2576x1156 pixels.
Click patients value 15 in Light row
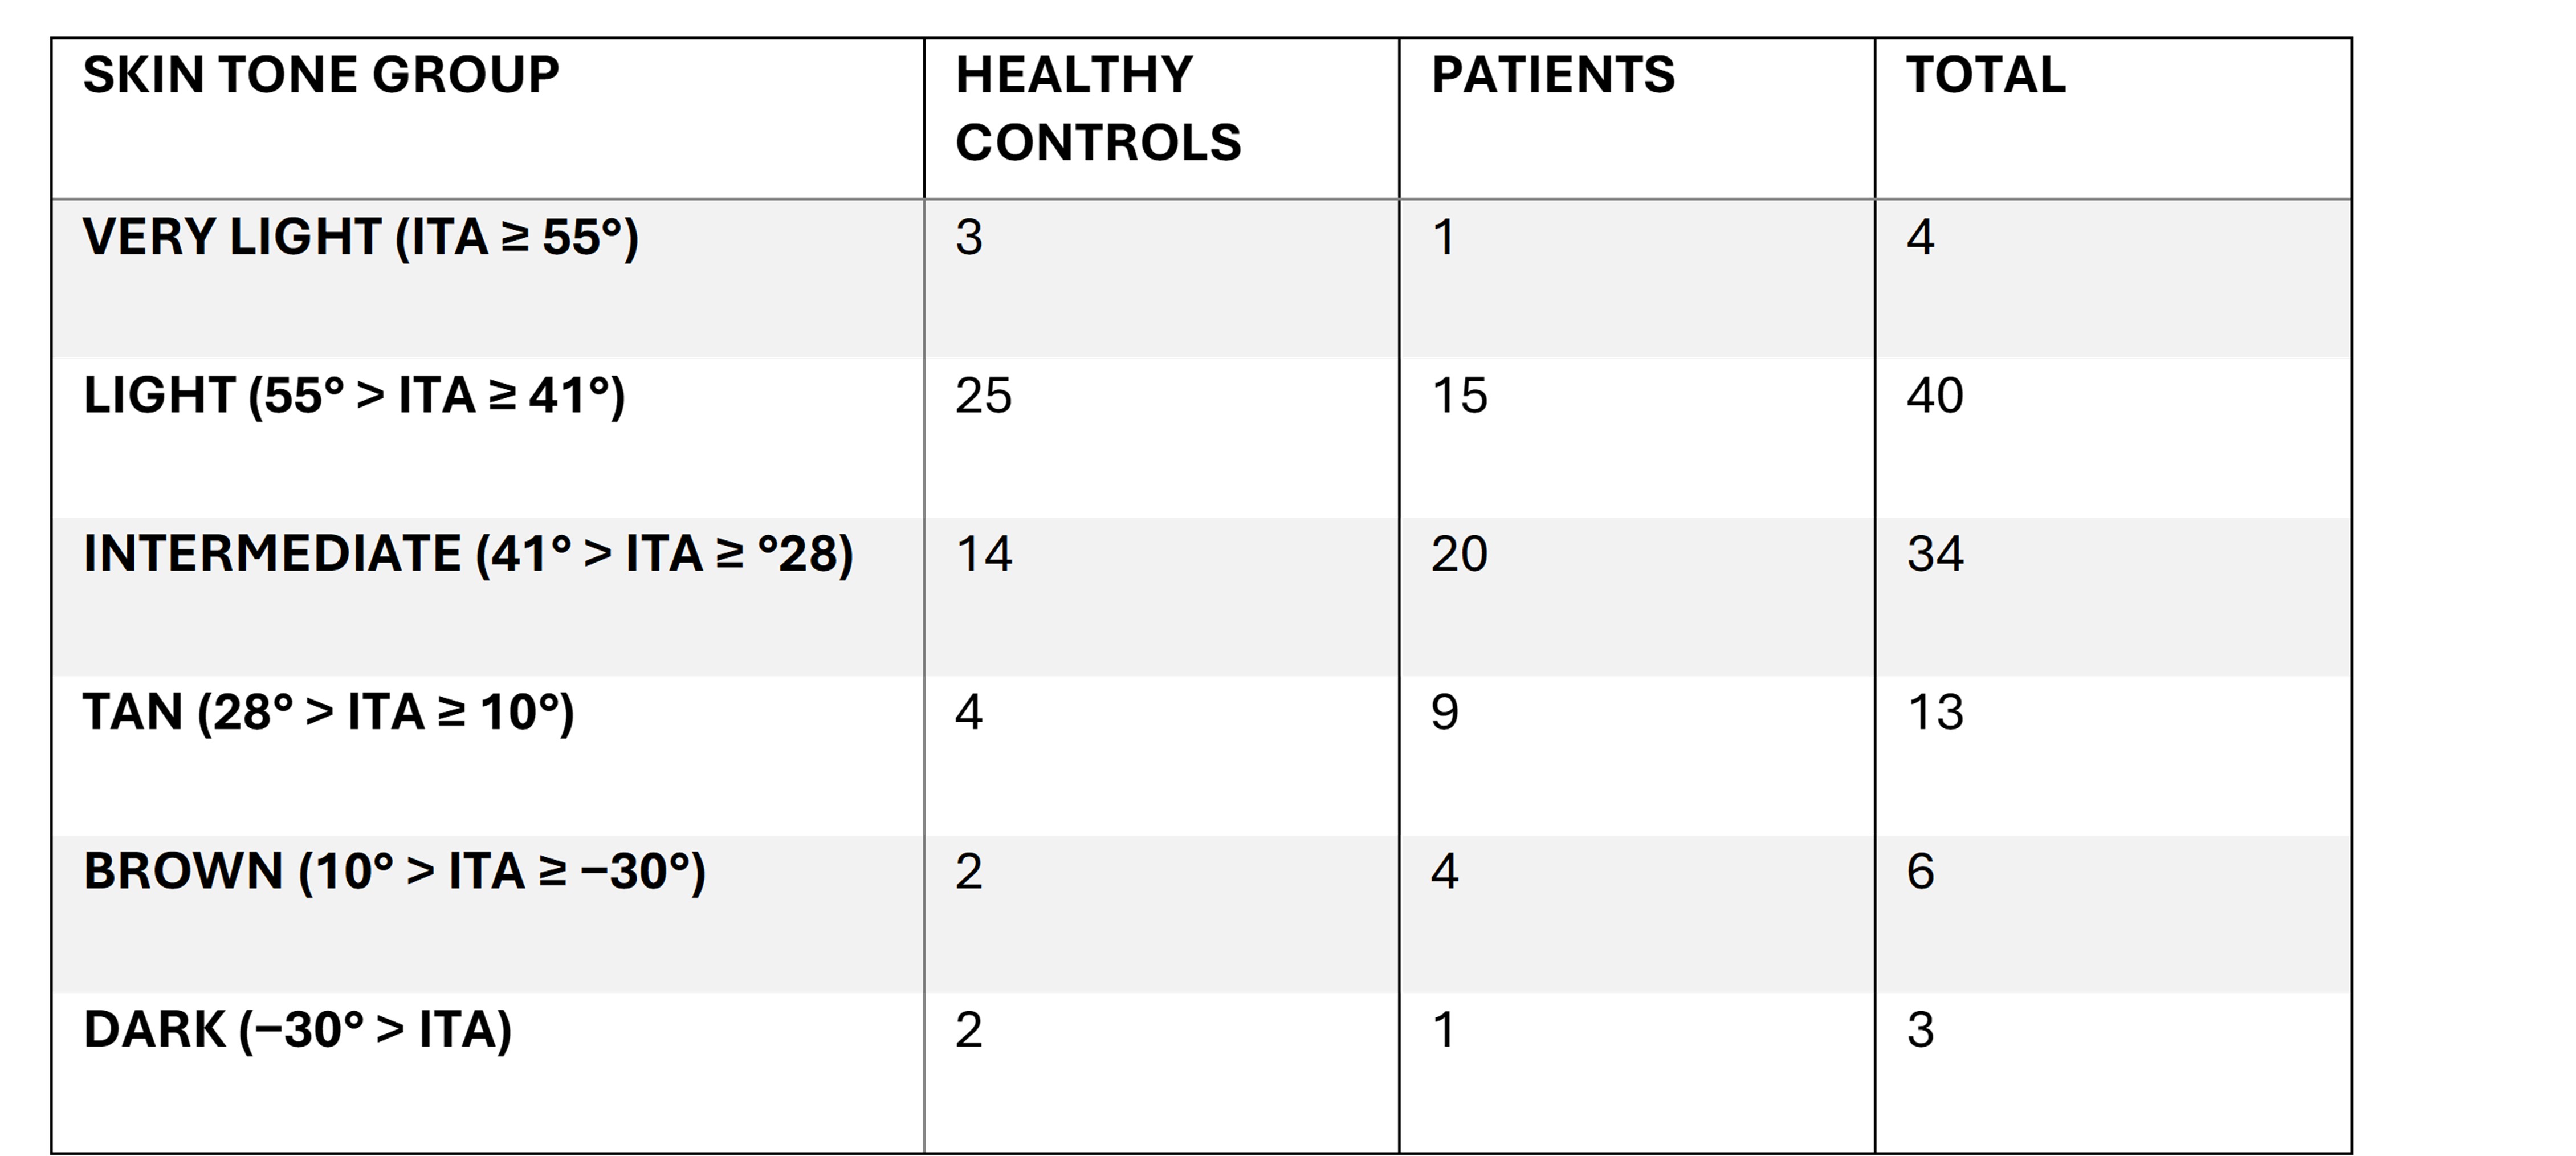coord(1459,396)
